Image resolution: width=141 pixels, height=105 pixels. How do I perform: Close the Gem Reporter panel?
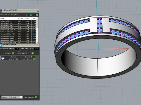38,45
